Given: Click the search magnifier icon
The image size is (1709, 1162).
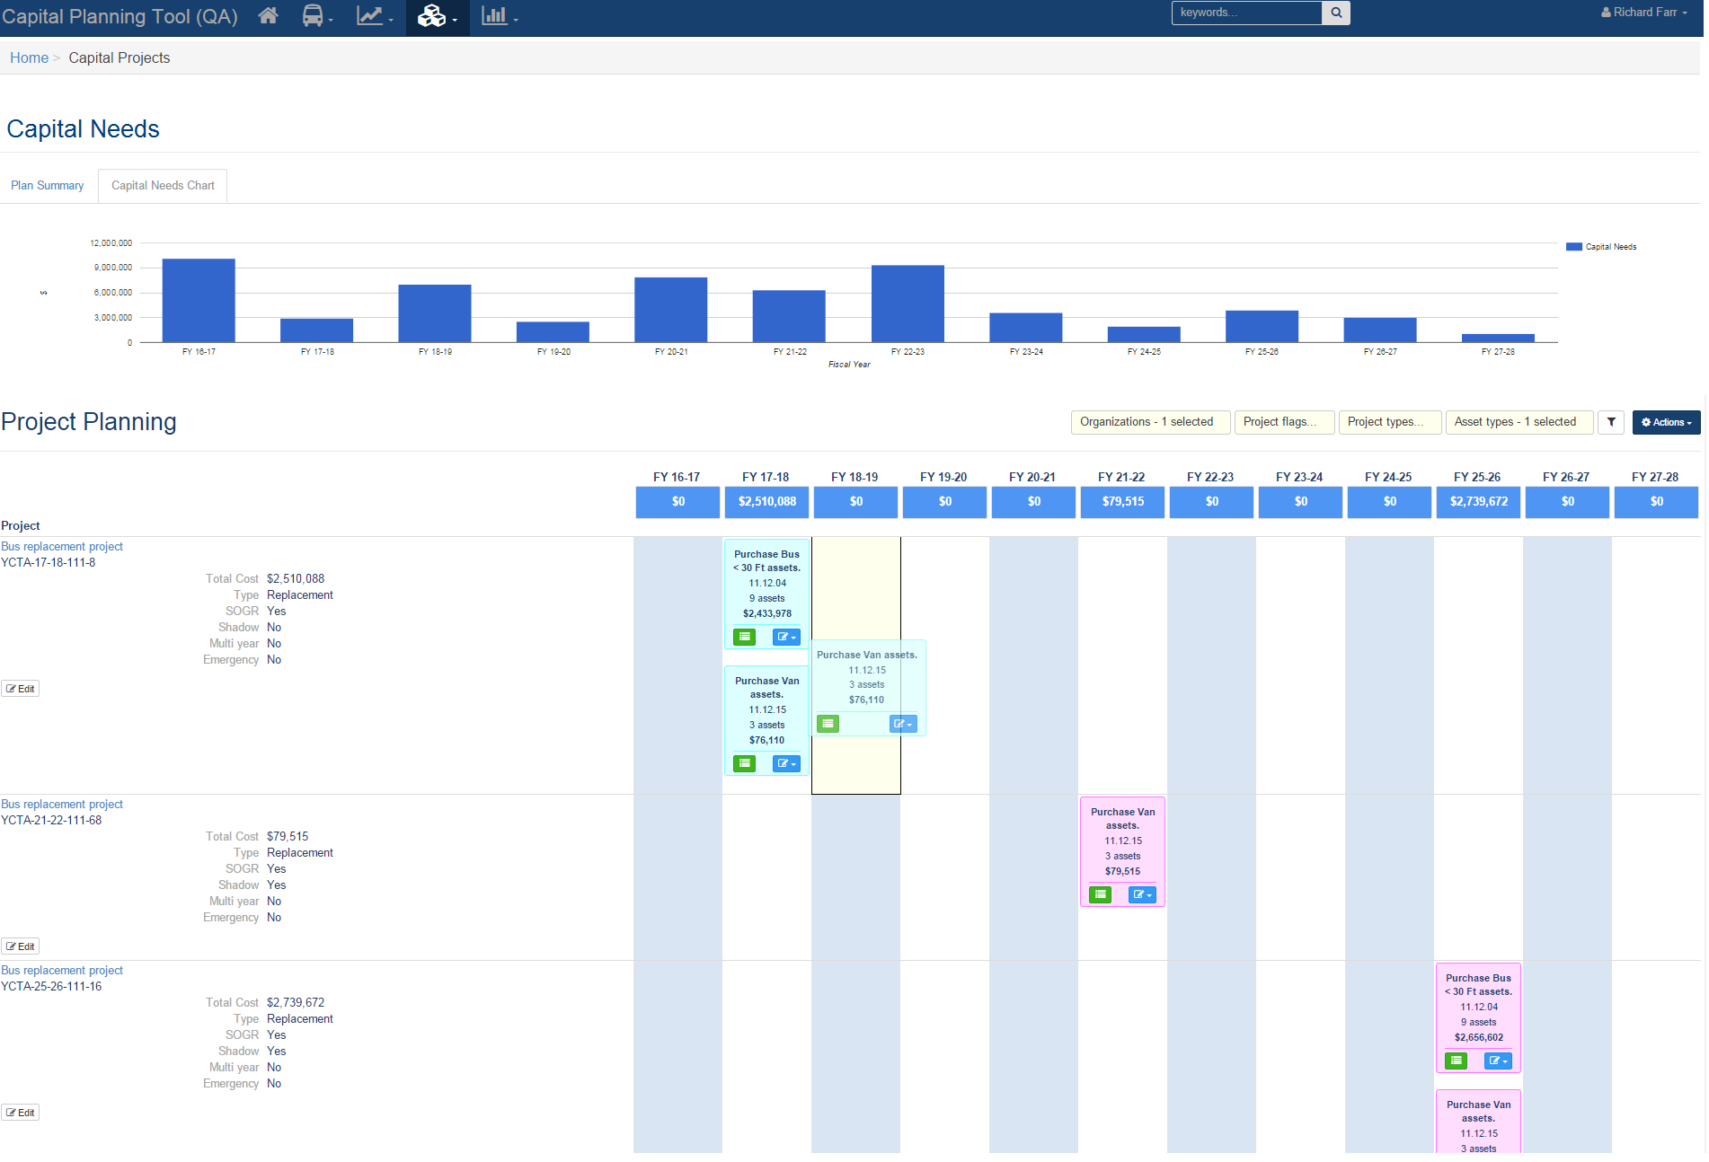Looking at the screenshot, I should 1336,13.
